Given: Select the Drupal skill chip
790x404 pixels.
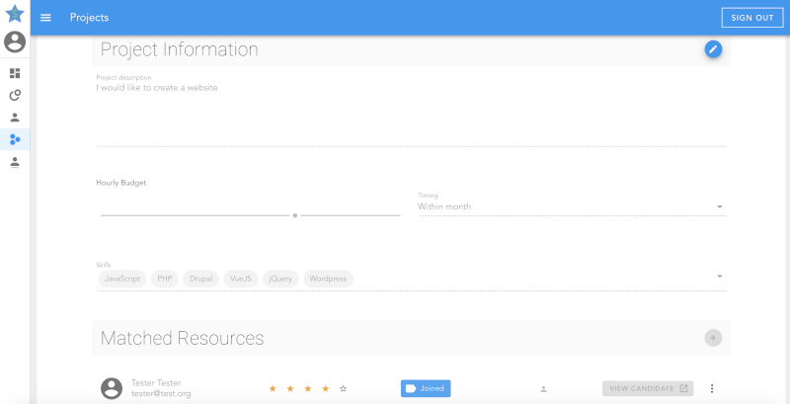Looking at the screenshot, I should tap(201, 279).
